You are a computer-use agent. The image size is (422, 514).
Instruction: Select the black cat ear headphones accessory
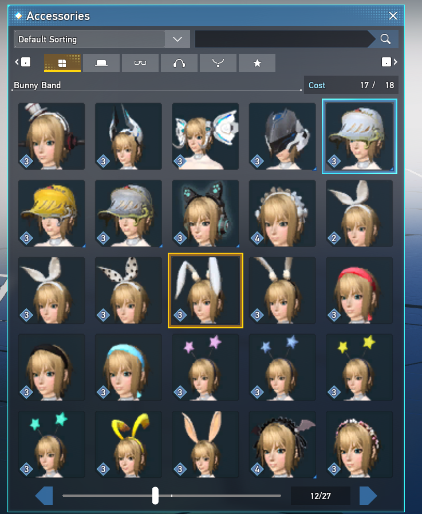point(206,213)
